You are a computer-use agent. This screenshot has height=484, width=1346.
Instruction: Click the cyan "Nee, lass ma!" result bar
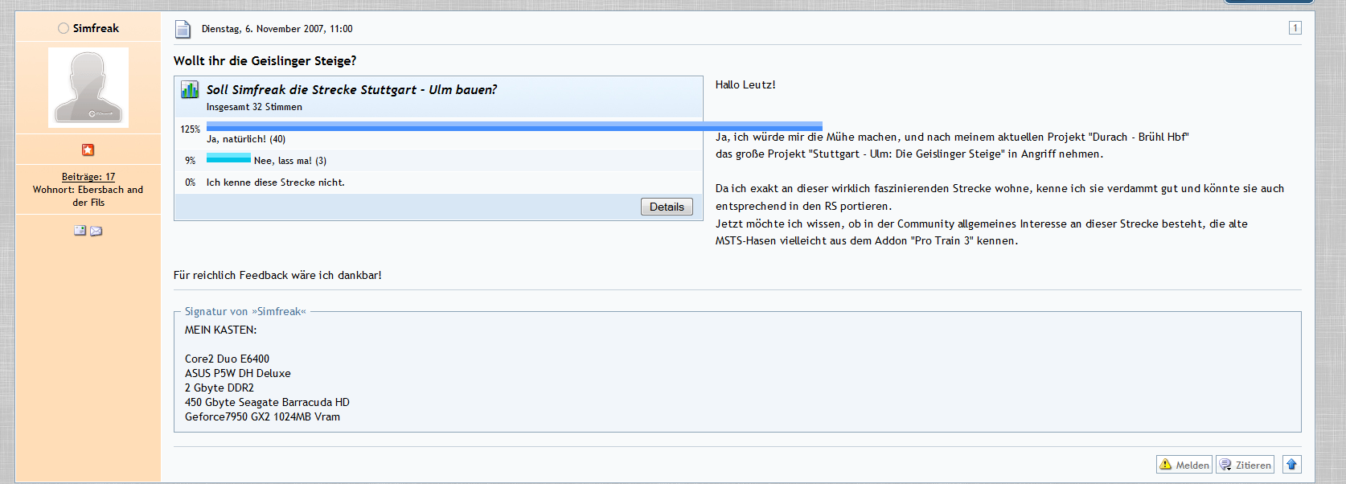point(228,159)
